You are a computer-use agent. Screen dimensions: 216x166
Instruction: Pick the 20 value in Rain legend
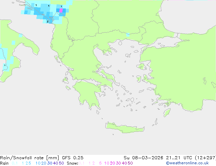coord(44,163)
